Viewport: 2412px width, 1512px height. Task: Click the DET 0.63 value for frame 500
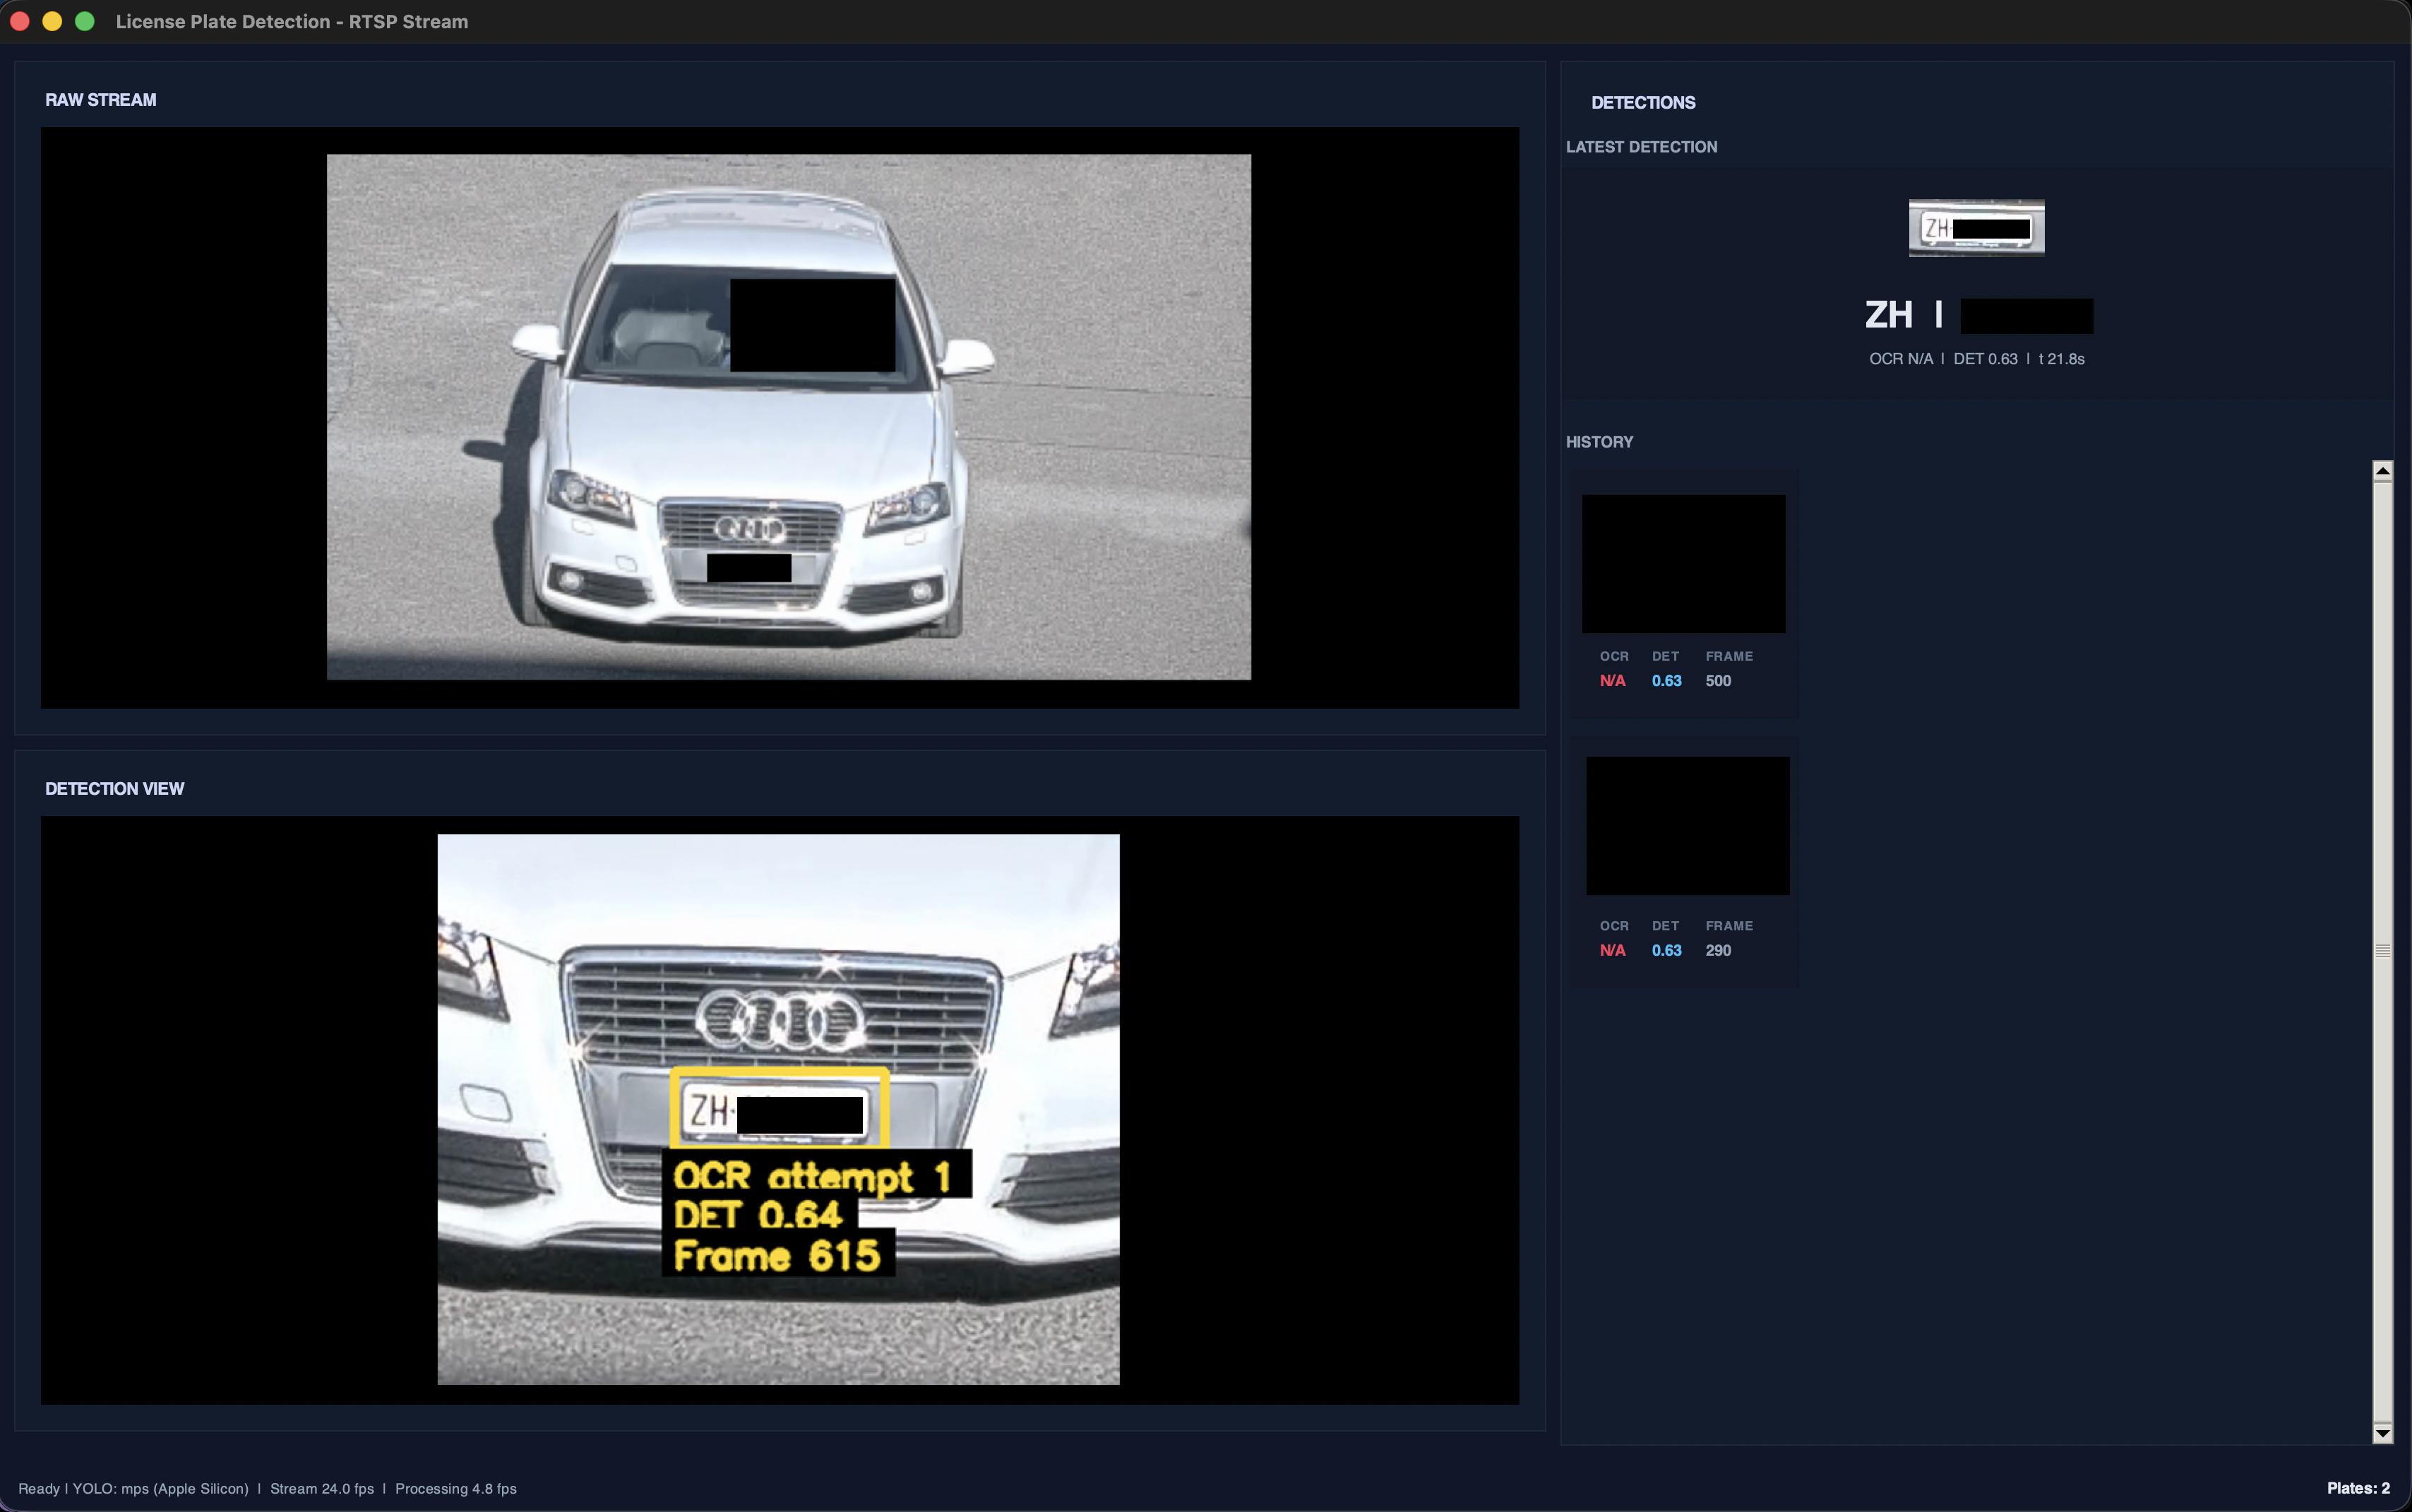[x=1666, y=681]
